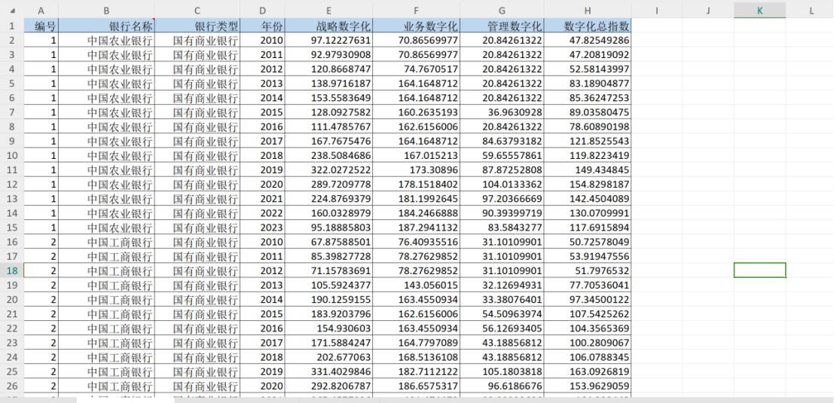This screenshot has width=834, height=403.
Task: Select cell with value 92.97930908
Action: tap(328, 54)
